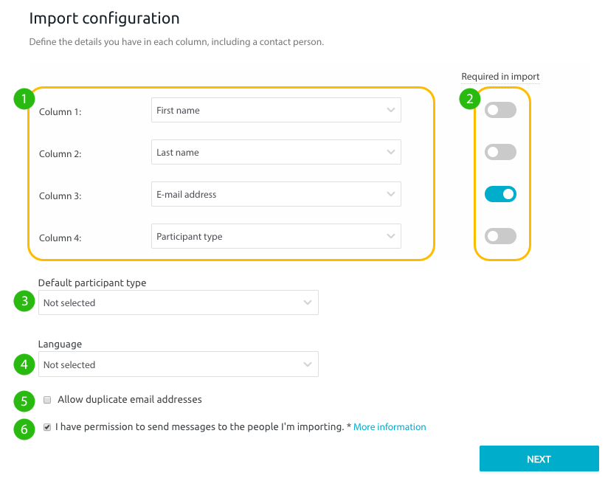
Task: Open the Column 1 dropdown
Action: [276, 109]
